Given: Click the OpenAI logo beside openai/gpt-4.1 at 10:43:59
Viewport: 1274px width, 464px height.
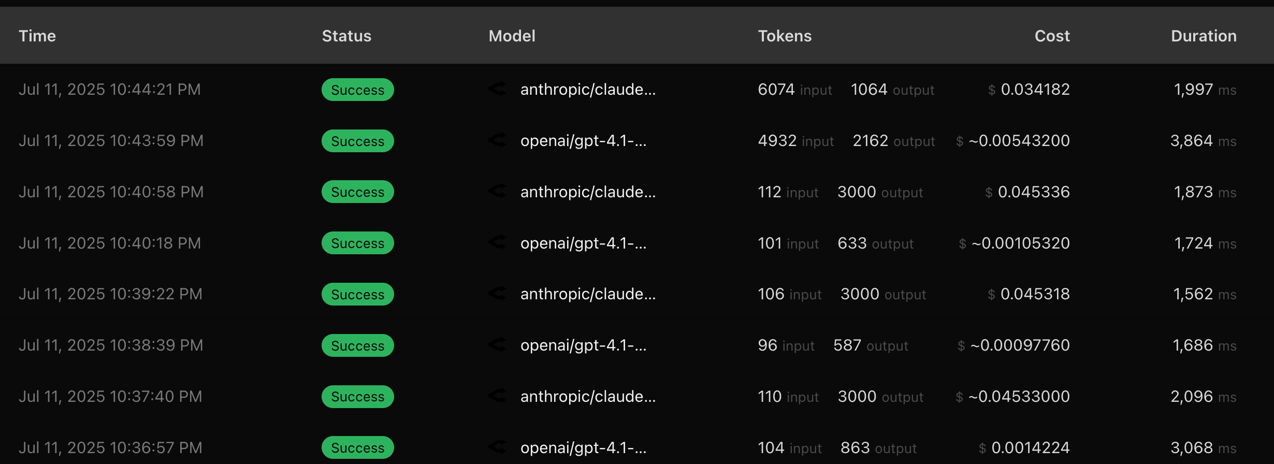Looking at the screenshot, I should 497,140.
